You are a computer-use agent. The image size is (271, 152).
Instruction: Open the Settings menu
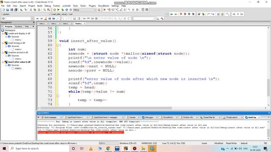coord(115,6)
